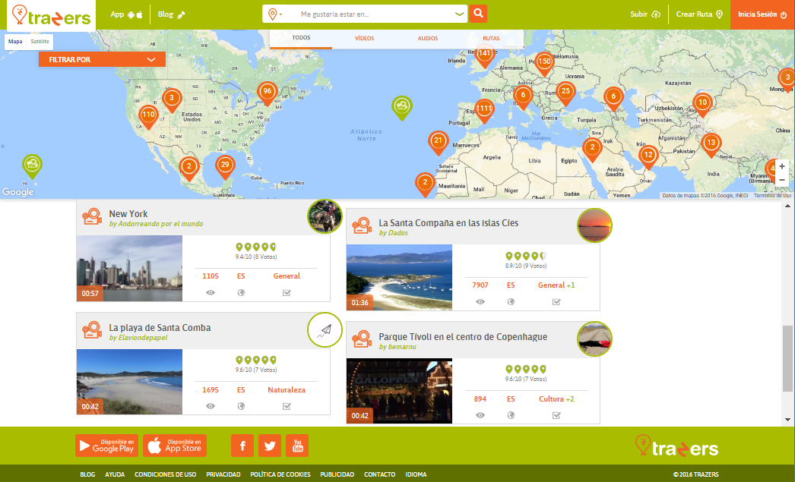Select the VÍDEOS tab
Screen dimensions: 795x482
click(x=364, y=39)
